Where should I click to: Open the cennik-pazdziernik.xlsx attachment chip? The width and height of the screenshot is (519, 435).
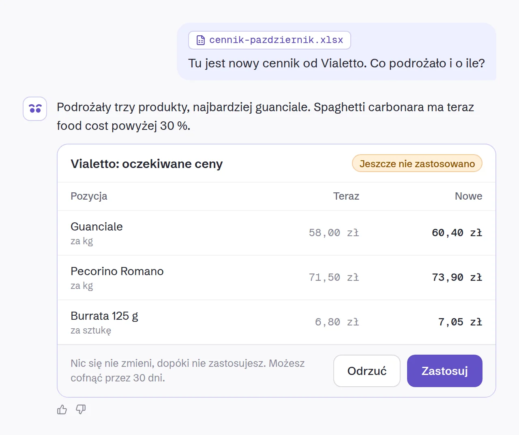pyautogui.click(x=270, y=40)
